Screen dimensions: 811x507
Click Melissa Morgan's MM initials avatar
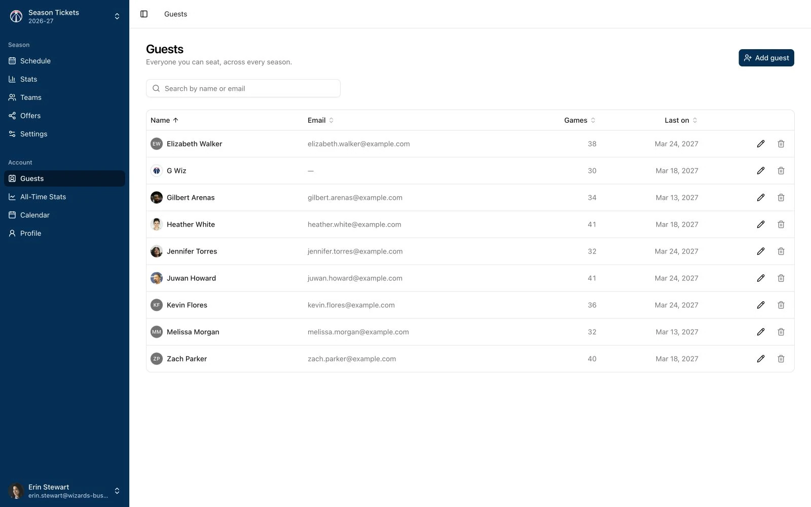pyautogui.click(x=157, y=332)
